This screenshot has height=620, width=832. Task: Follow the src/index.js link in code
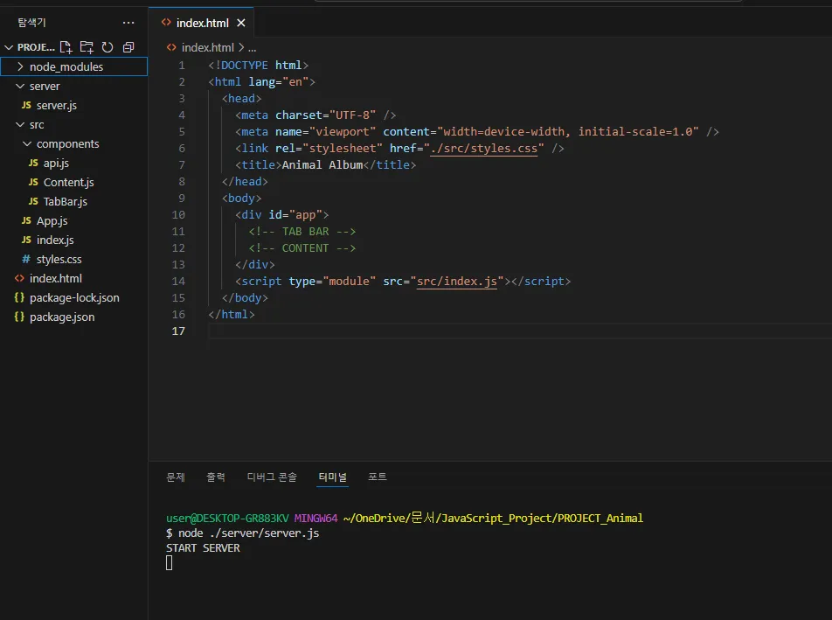coord(457,281)
